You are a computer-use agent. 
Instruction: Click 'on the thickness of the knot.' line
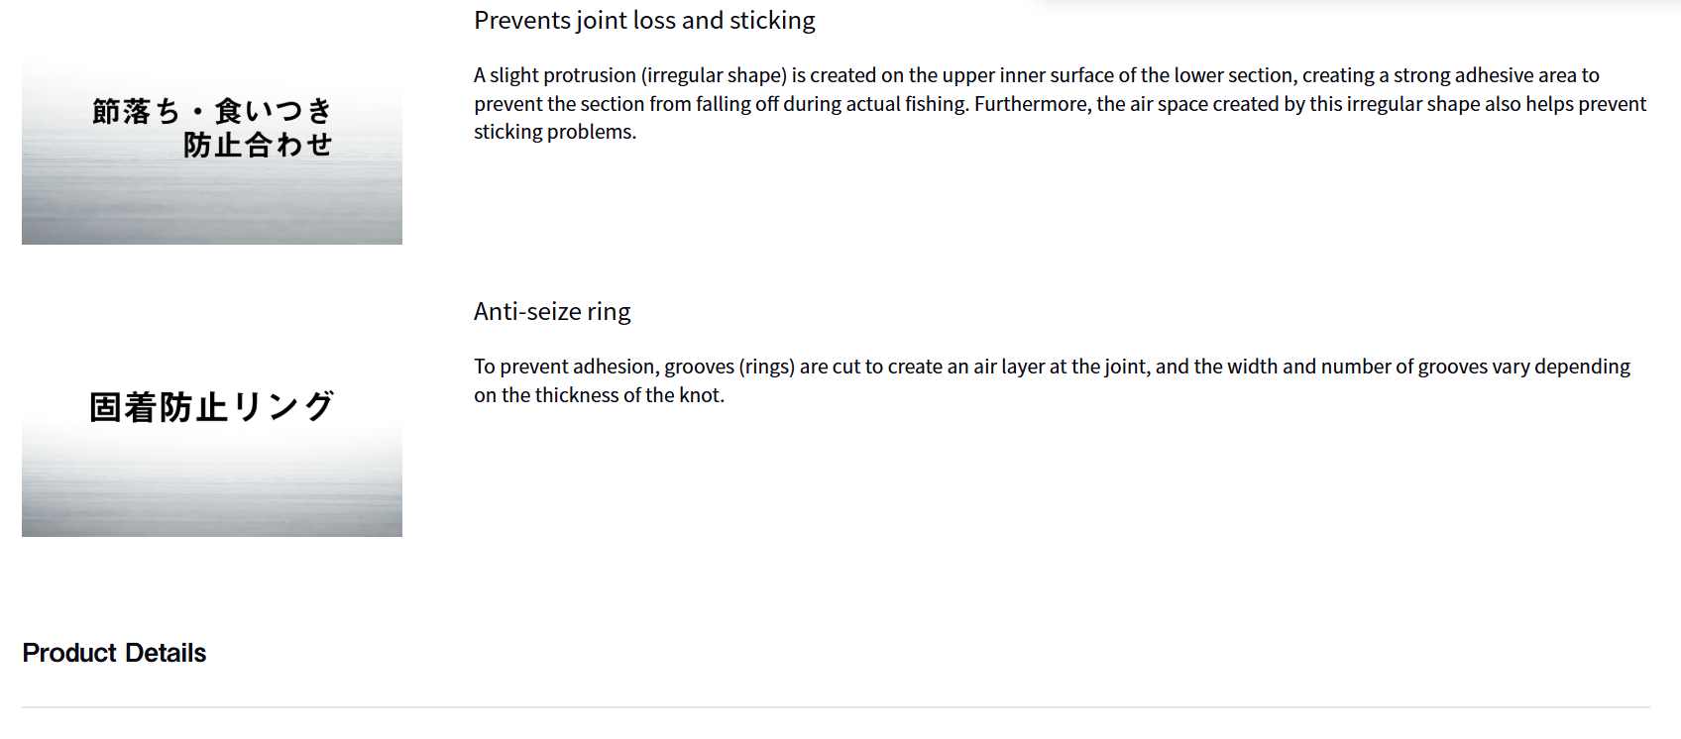[599, 395]
